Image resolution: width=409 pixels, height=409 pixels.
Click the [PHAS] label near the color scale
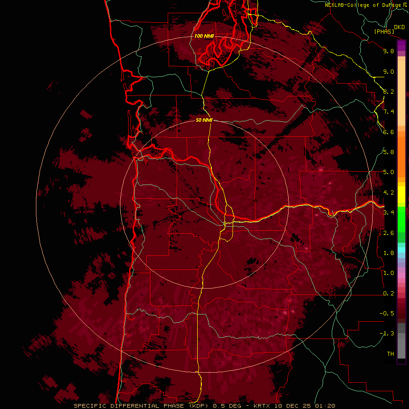tap(384, 31)
